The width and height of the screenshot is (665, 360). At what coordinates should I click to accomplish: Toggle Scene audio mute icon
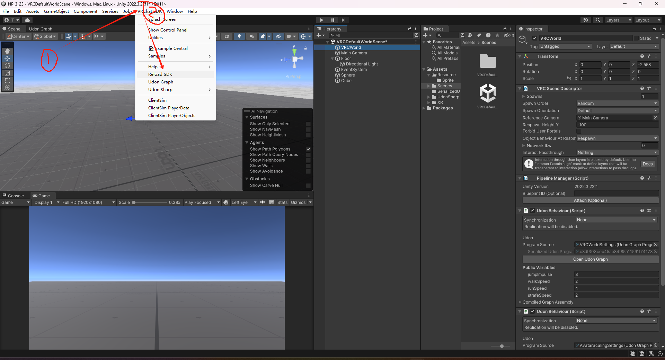coord(252,36)
